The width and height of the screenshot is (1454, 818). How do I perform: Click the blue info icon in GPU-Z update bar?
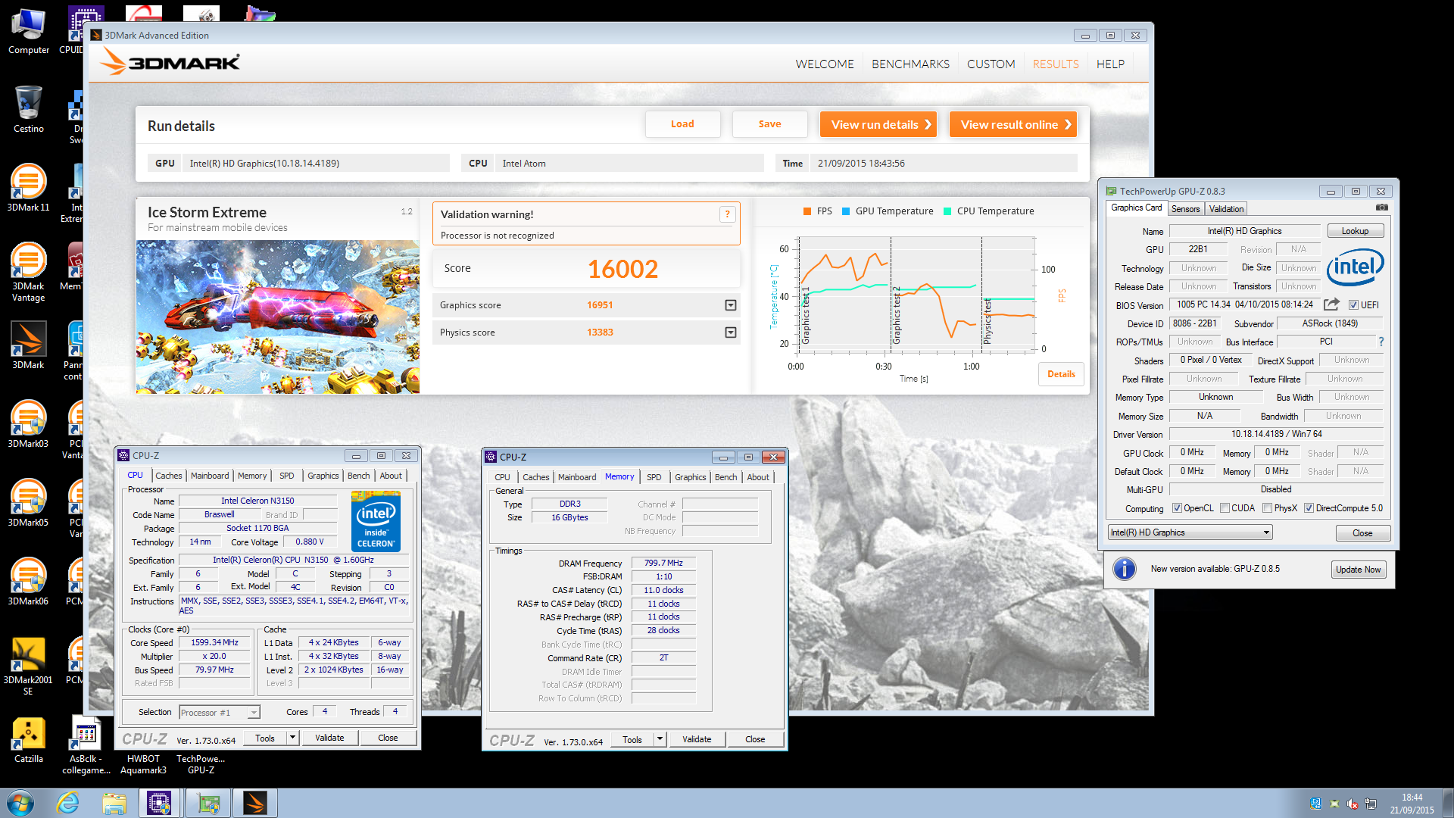click(x=1125, y=569)
